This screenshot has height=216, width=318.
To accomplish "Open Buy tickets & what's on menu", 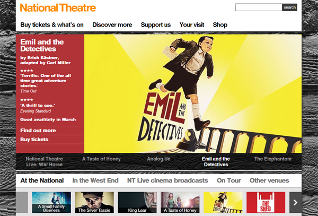I will click(52, 25).
